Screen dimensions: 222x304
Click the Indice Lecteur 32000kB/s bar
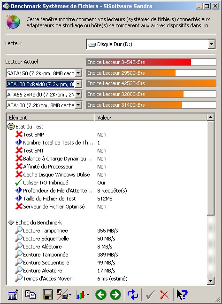(x=151, y=94)
